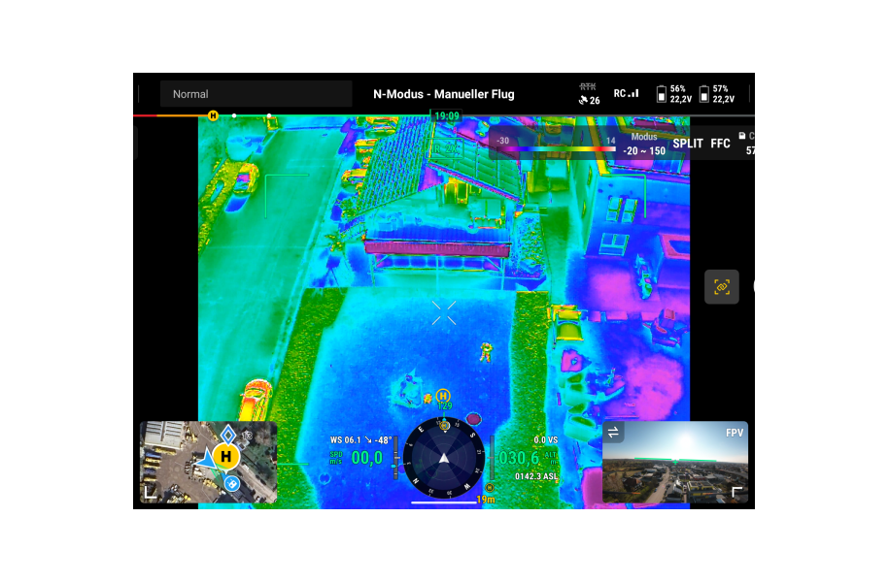Tap the N-Modus - Manueller Flug title

click(443, 94)
